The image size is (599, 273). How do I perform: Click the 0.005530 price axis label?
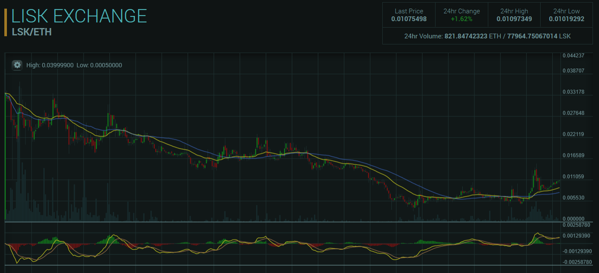[x=573, y=198]
